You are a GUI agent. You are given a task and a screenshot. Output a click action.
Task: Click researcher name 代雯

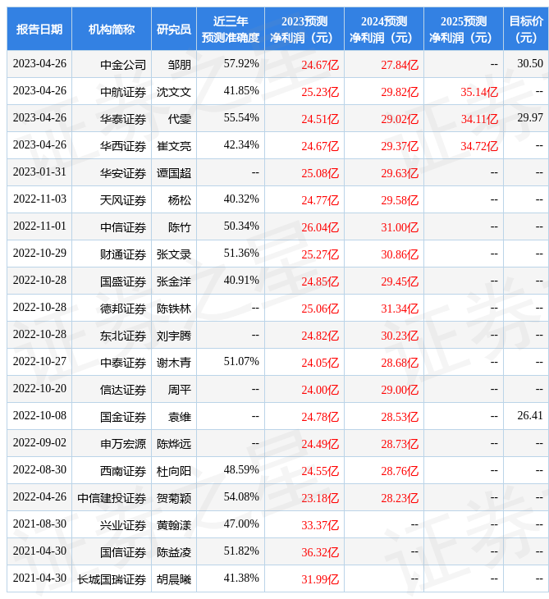[180, 119]
